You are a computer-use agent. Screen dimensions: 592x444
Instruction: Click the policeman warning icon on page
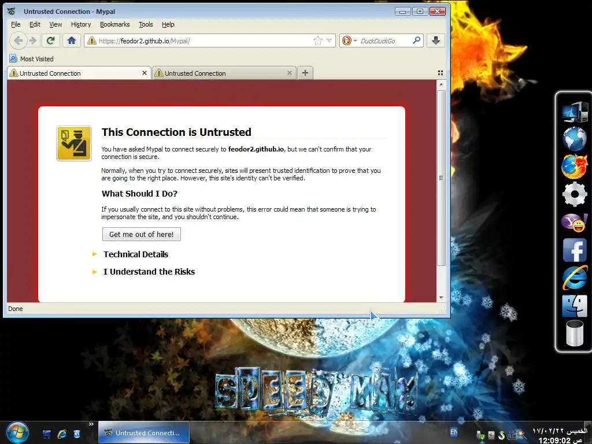click(x=74, y=143)
